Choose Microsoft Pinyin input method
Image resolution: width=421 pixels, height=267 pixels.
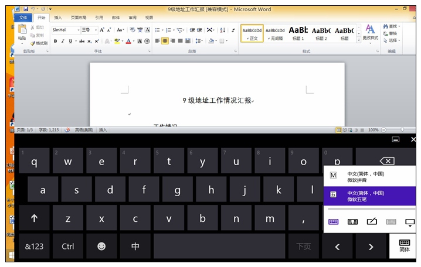click(x=369, y=177)
